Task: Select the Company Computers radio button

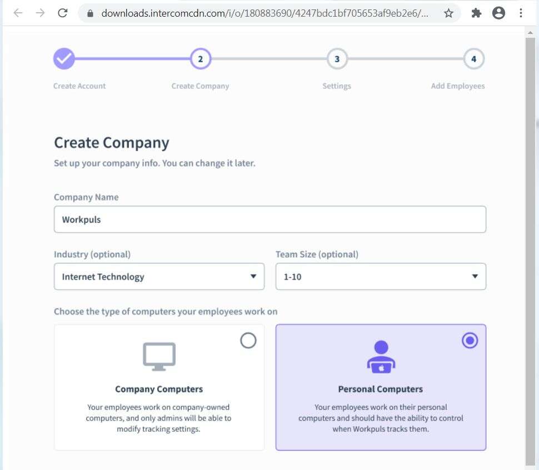Action: point(248,341)
